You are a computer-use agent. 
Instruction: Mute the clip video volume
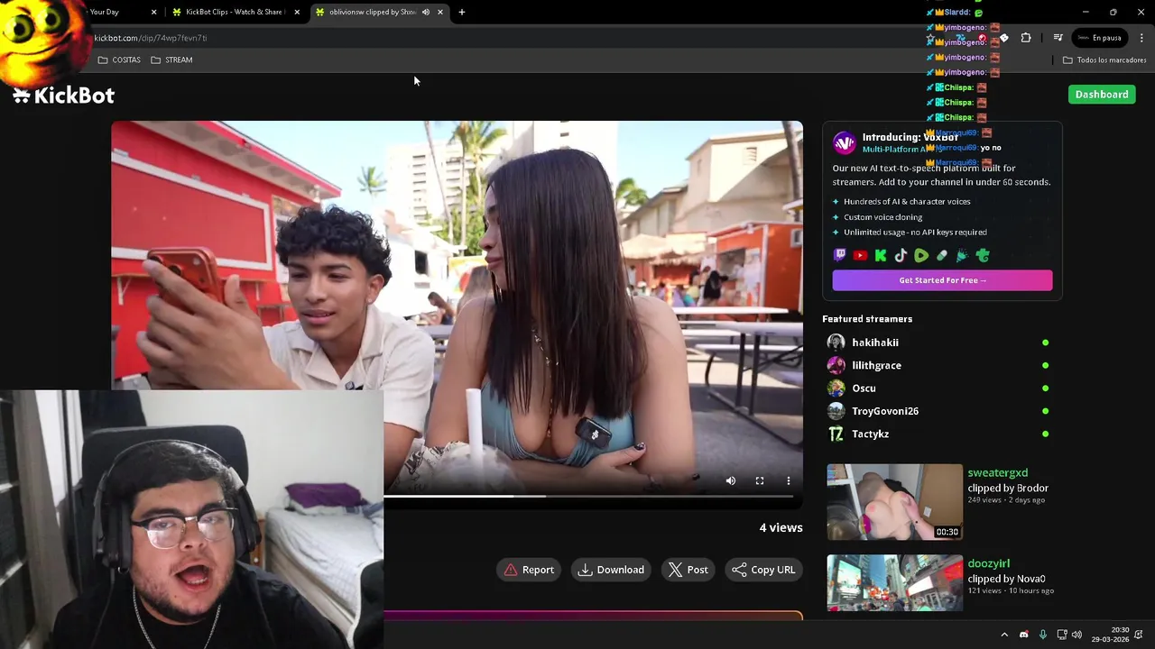click(731, 481)
